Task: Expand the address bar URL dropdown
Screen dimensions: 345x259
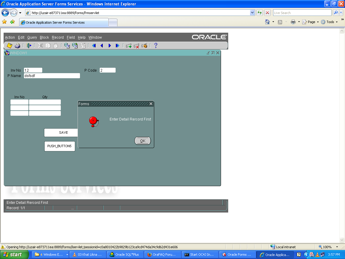Action: pos(252,13)
